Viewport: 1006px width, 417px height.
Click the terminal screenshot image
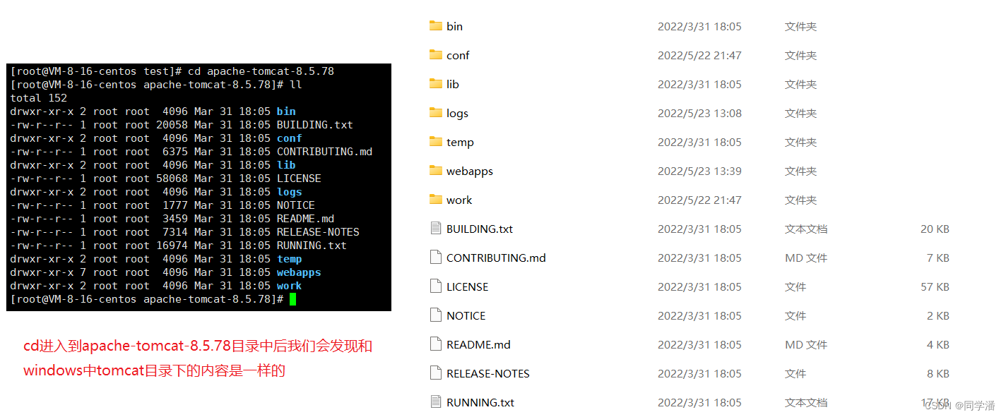point(199,187)
